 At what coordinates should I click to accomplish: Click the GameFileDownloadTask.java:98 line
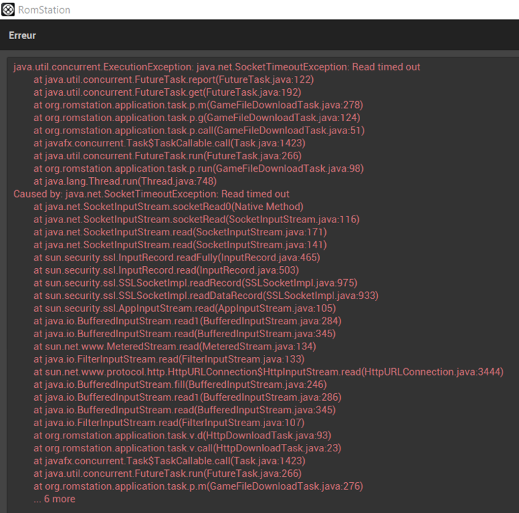coord(199,169)
